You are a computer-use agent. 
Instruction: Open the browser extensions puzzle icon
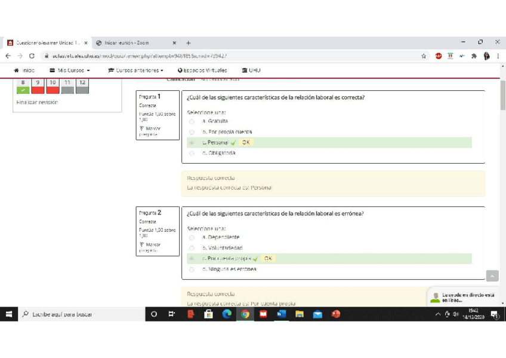click(x=474, y=56)
